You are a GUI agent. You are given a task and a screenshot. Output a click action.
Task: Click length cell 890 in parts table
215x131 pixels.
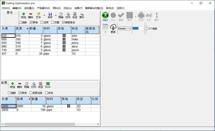pos(8,46)
